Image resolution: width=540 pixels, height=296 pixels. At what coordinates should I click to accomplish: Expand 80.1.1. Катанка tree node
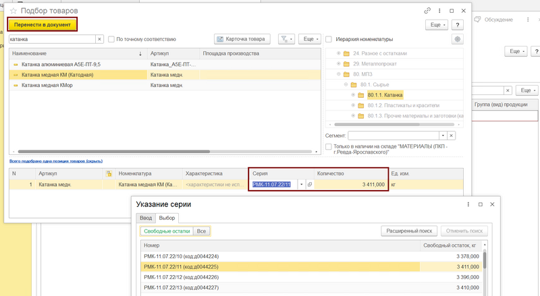[x=353, y=94]
